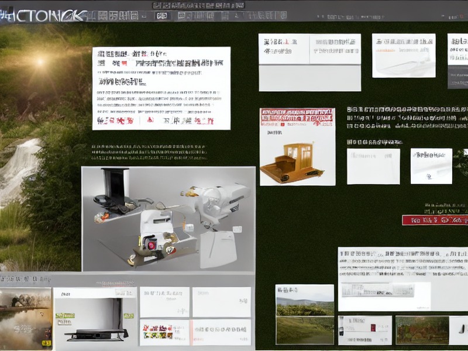Open the autumn forest thumbnail at bottom right
This screenshot has height=351, width=468.
tap(422, 330)
